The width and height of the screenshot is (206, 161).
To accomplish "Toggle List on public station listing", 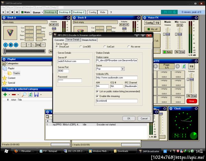I will click(97, 91).
